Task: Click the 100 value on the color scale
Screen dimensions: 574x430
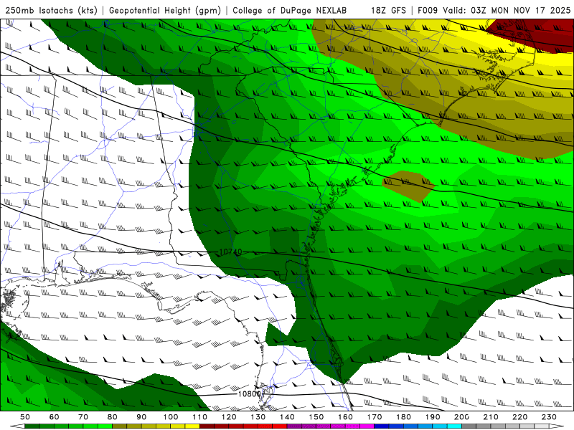Action: click(171, 417)
